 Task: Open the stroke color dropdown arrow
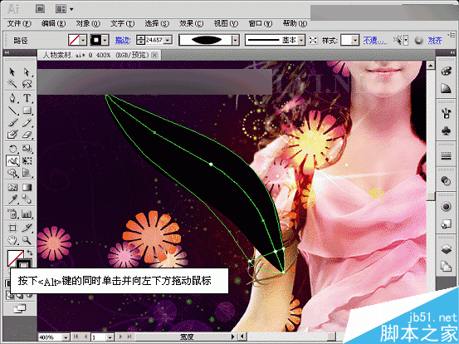tap(105, 41)
